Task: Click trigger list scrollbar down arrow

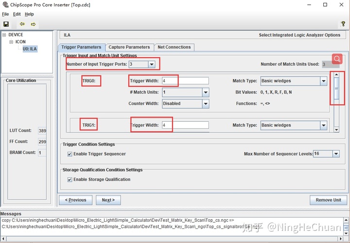Action: coord(336,130)
